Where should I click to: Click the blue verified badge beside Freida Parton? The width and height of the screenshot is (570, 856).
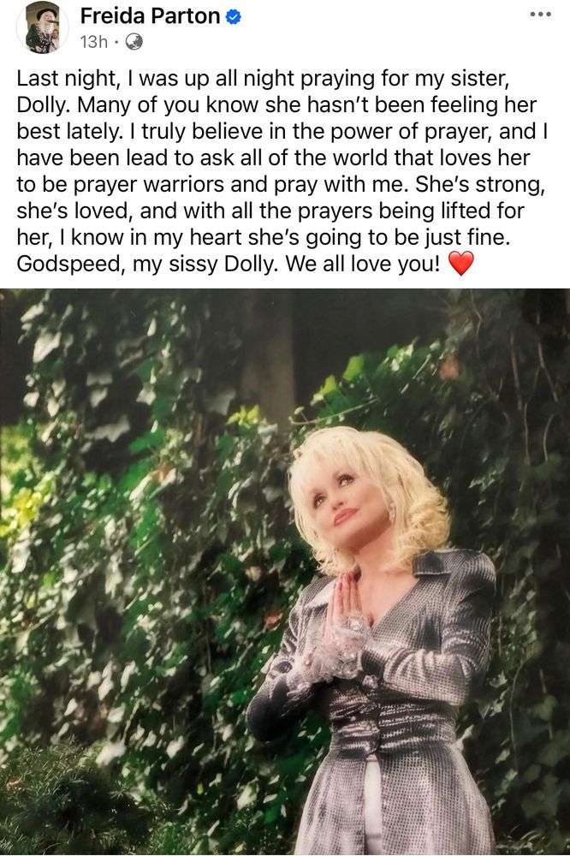tap(234, 17)
